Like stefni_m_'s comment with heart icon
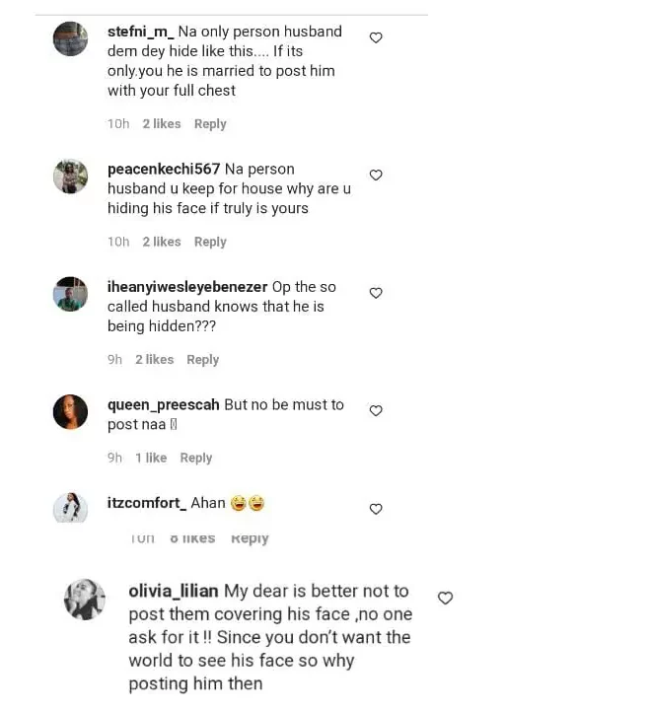Image resolution: width=651 pixels, height=710 pixels. 376,37
